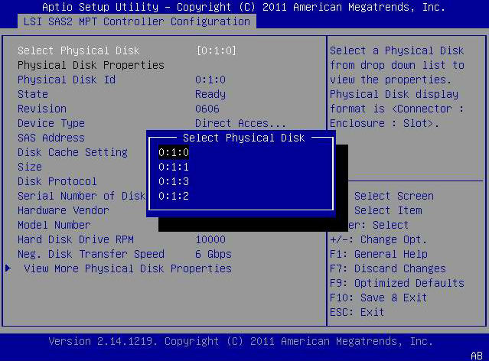Choose disk 0:1:1 from the popup
This screenshot has width=489, height=361.
174,167
